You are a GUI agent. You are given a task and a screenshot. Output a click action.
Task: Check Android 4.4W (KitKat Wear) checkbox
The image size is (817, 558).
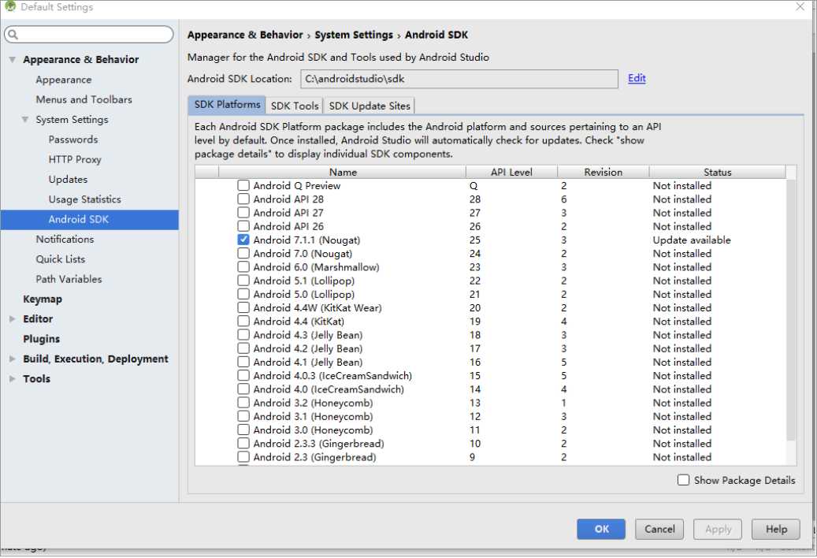pyautogui.click(x=243, y=308)
